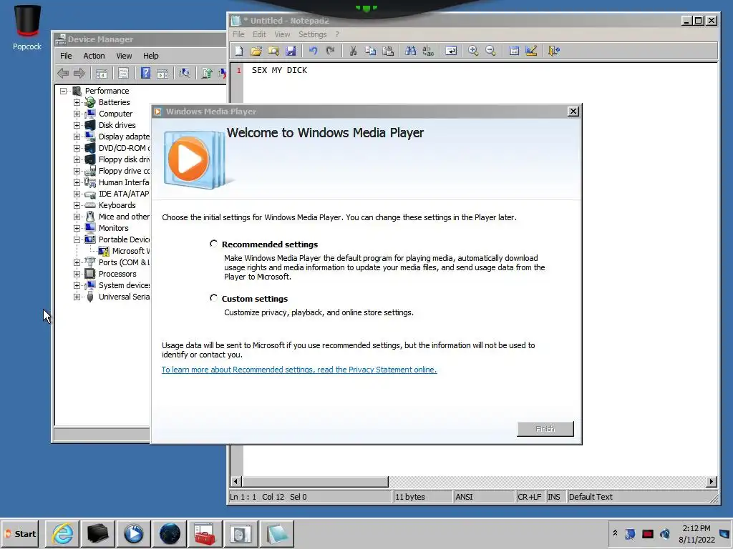
Task: Expand the Processors node
Action: coord(77,274)
